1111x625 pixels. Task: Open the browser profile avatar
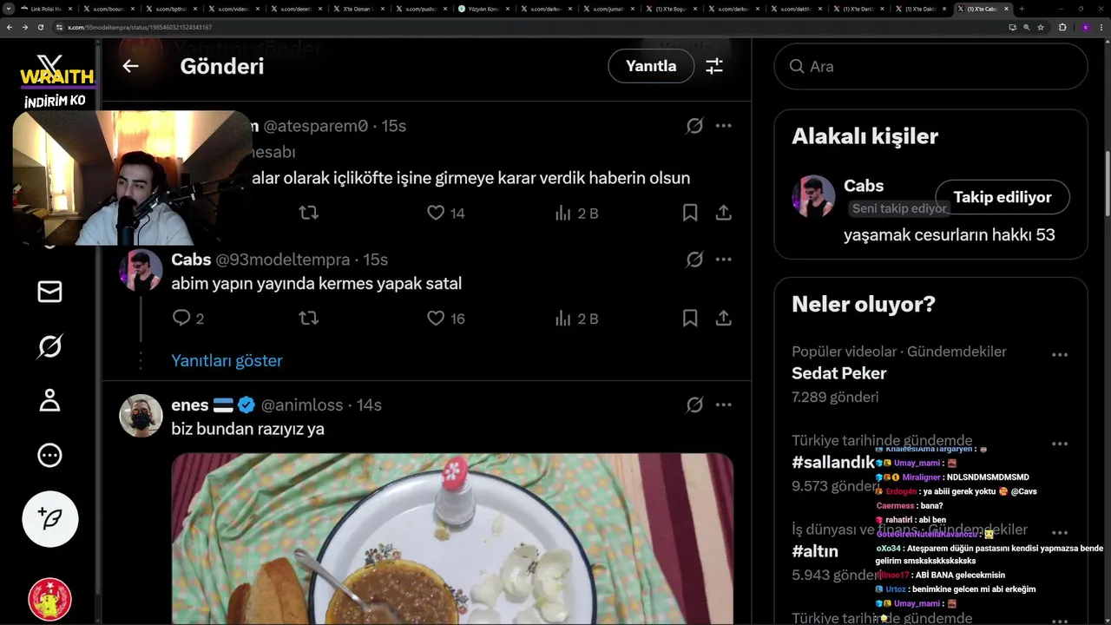[x=1085, y=27]
